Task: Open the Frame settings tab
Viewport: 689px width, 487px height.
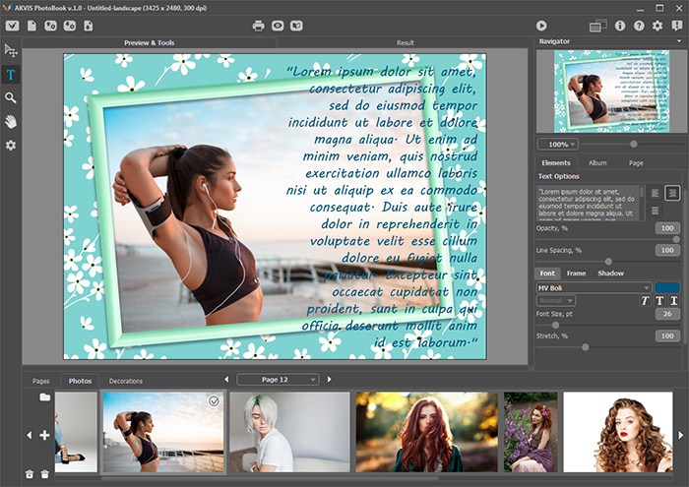Action: 576,274
